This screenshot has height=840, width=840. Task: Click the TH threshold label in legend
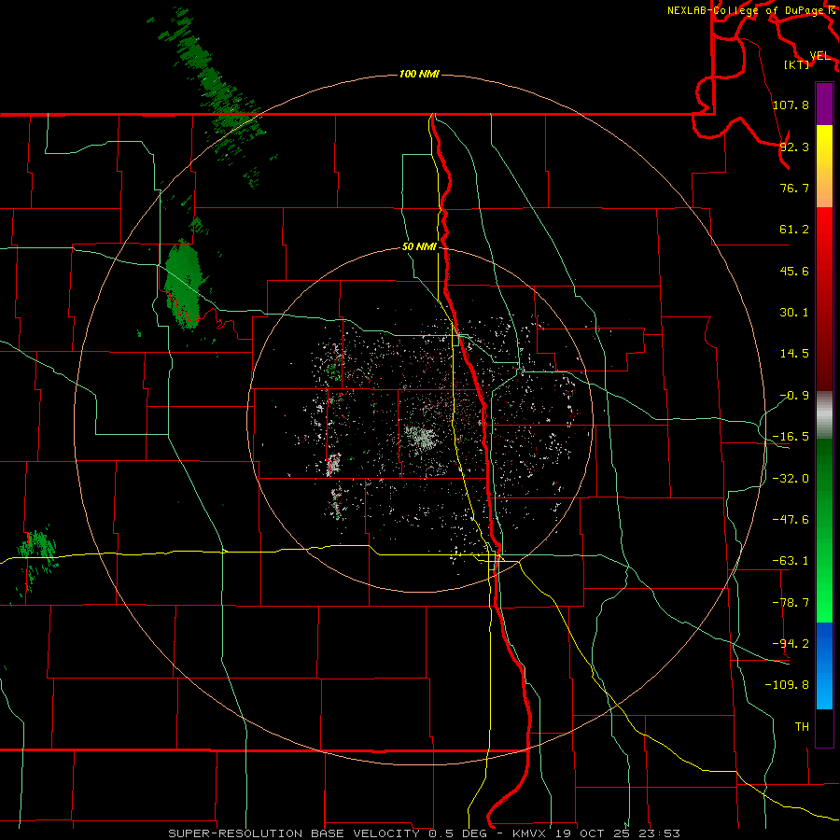pos(802,727)
